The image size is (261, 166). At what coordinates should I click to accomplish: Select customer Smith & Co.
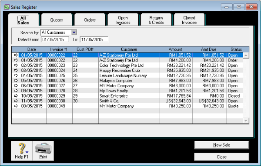coord(109,101)
